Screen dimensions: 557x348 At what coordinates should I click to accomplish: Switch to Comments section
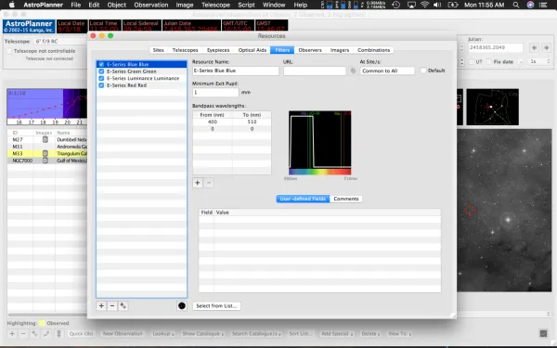[x=346, y=199]
